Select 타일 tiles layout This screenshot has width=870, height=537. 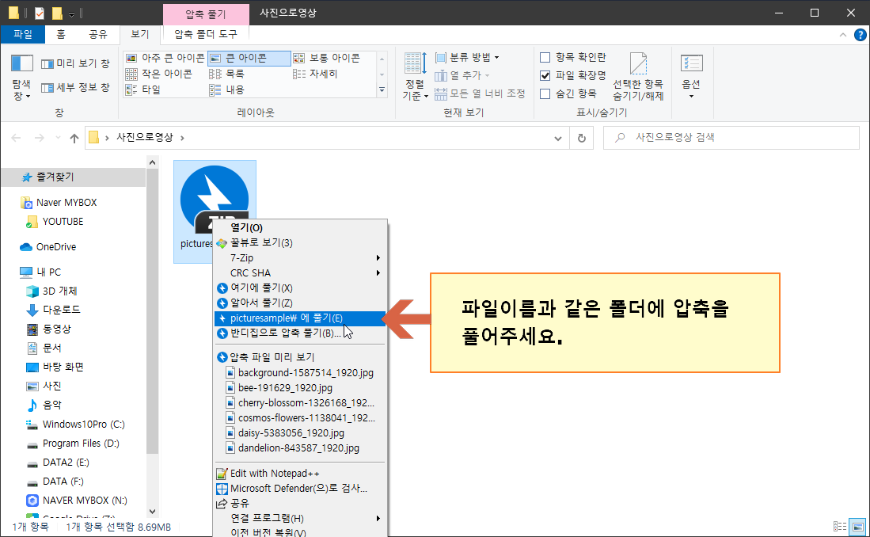tap(143, 90)
